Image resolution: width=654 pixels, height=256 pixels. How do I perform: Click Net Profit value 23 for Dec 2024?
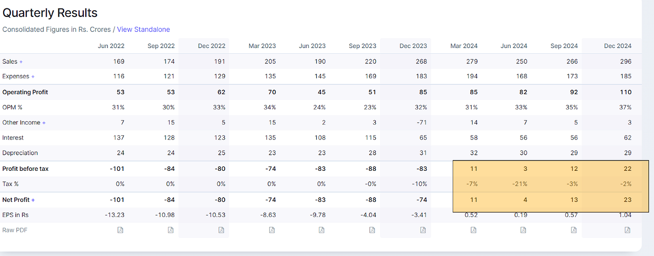coord(628,200)
